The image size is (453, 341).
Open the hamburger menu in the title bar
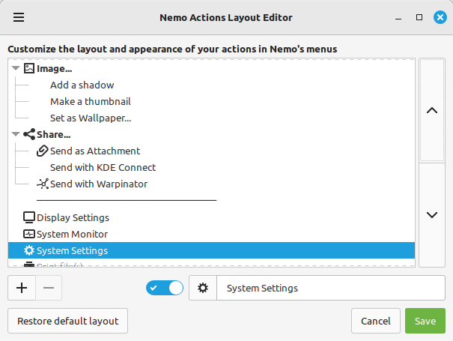click(19, 17)
